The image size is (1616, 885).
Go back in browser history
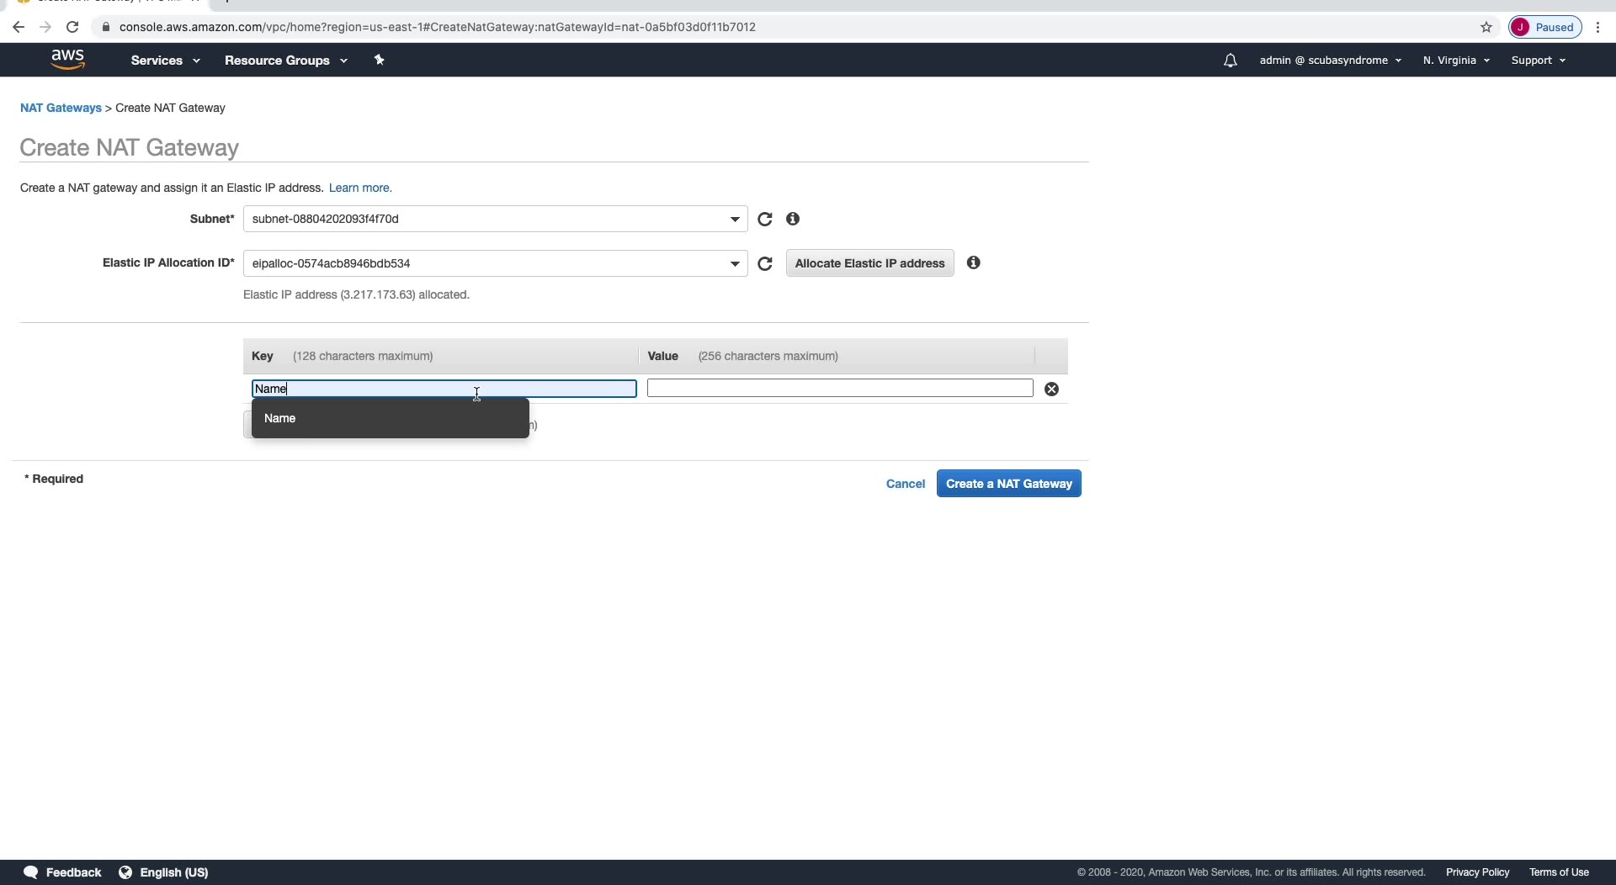[x=19, y=27]
